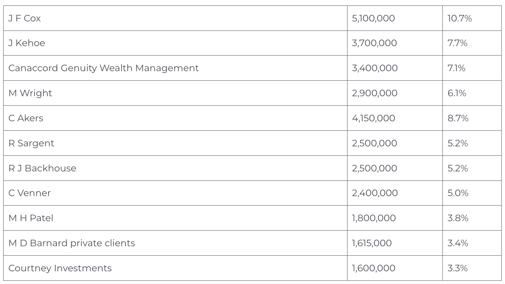The height and width of the screenshot is (284, 505).
Task: Select the Courtney Investments name cell
Action: point(60,268)
